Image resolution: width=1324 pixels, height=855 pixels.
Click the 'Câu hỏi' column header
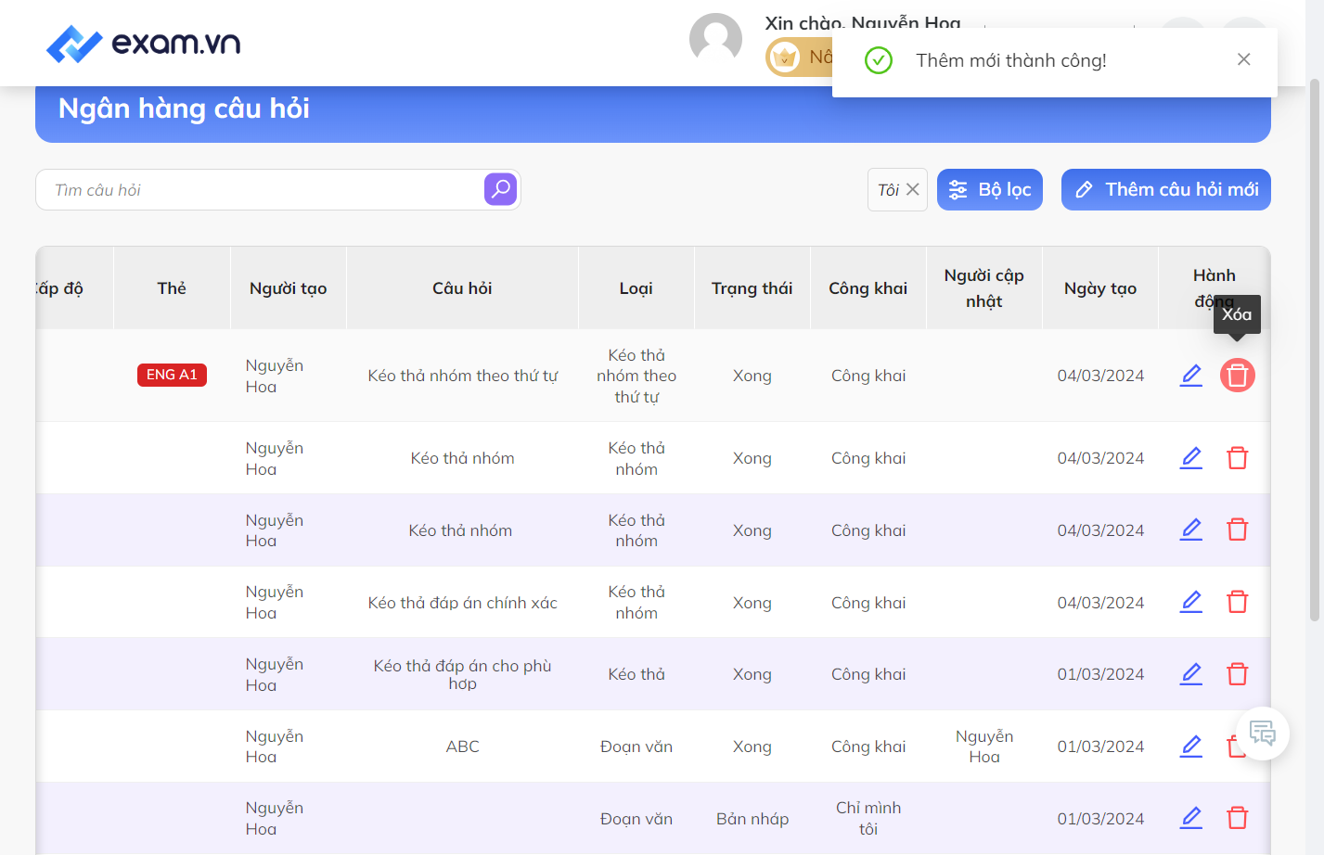(462, 288)
